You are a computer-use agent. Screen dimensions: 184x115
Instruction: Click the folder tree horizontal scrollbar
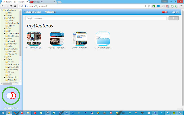point(7,84)
